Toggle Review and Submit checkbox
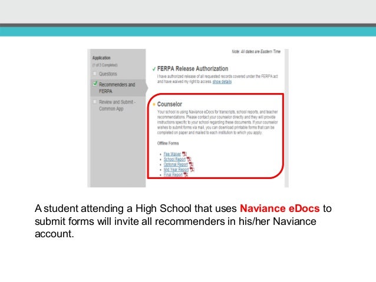 coord(95,102)
